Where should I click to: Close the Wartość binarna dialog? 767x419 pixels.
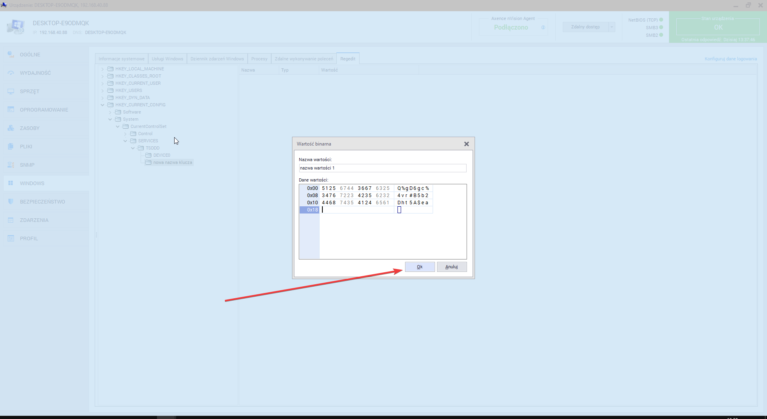(466, 144)
